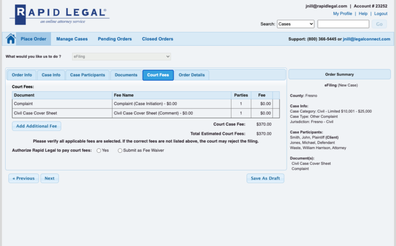Open Manage Cases menu
396x246 pixels.
point(72,39)
